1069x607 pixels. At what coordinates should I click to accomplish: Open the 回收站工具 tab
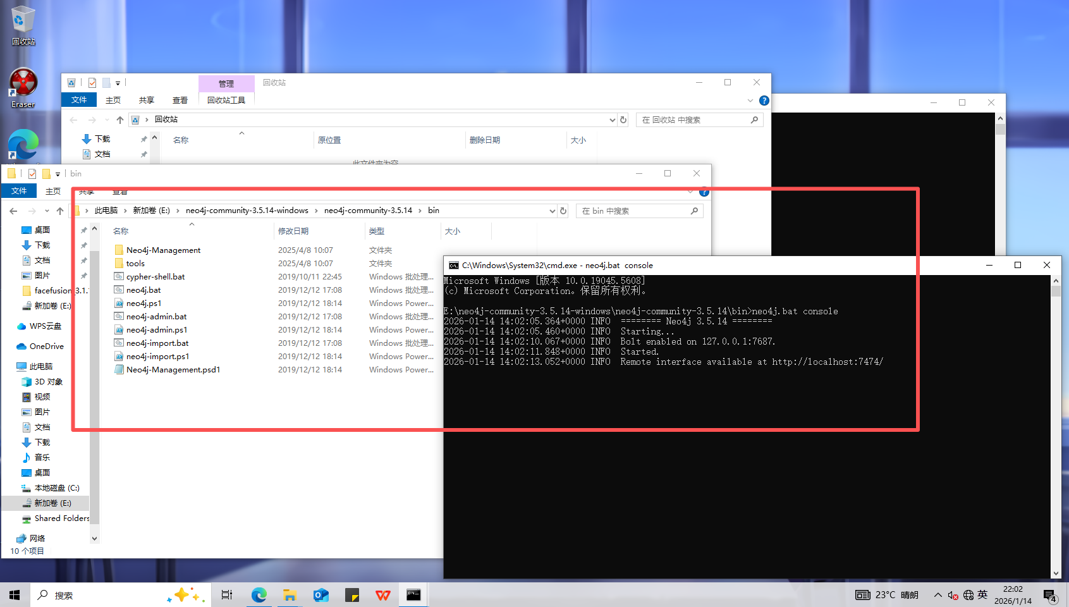point(226,100)
